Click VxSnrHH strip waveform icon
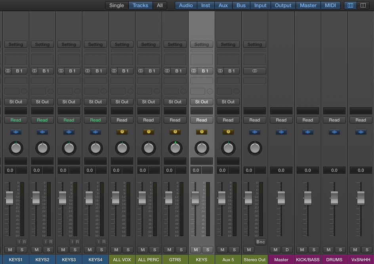 (x=361, y=132)
